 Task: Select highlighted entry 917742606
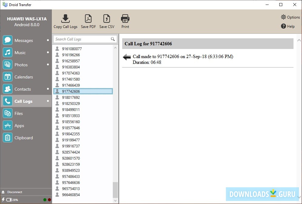point(83,91)
